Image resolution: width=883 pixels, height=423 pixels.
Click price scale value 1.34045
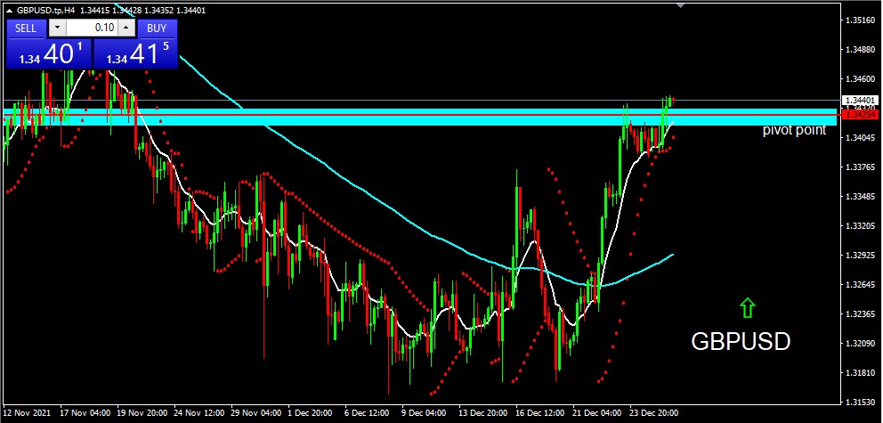click(861, 137)
